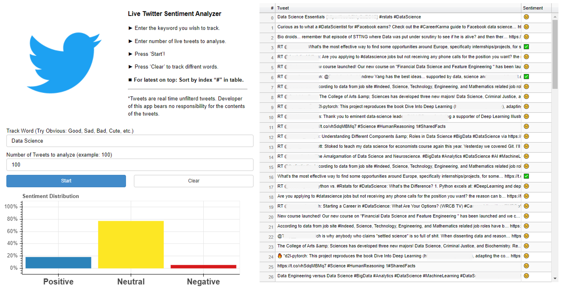Click neutral face icon in row 1
570x292 pixels.
pyautogui.click(x=526, y=27)
